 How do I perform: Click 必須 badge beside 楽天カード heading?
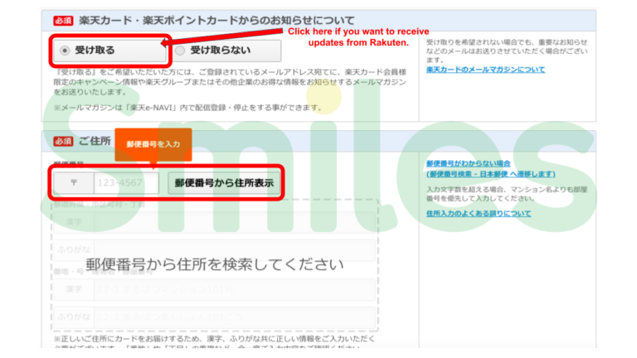pyautogui.click(x=63, y=20)
